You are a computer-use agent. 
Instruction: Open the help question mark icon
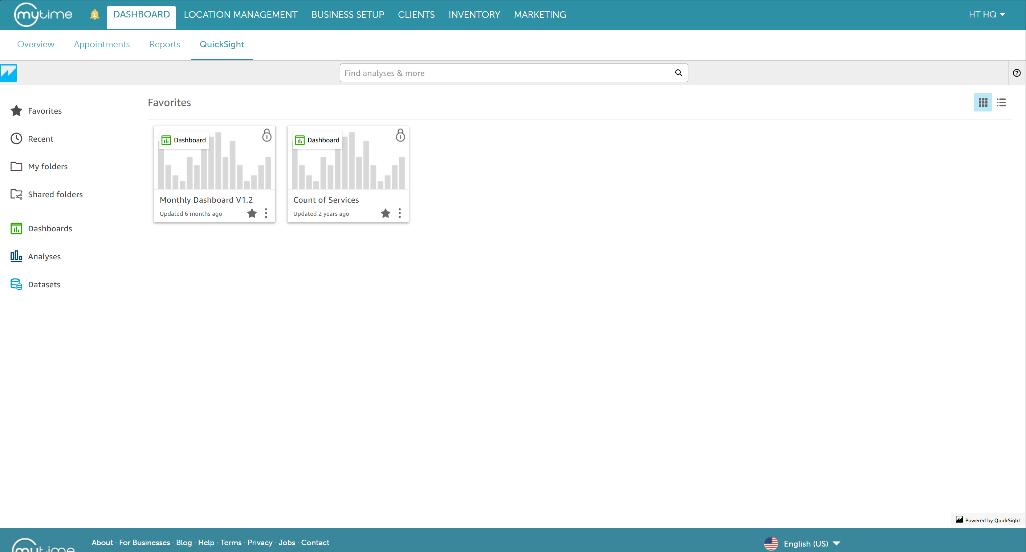click(1017, 73)
